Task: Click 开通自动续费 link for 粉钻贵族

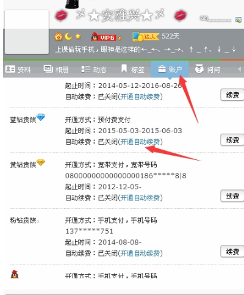Action: (140, 253)
